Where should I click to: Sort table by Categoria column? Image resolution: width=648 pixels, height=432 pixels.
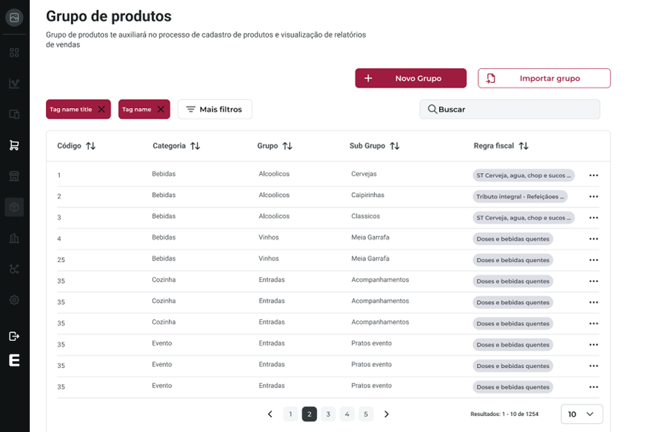(x=196, y=146)
